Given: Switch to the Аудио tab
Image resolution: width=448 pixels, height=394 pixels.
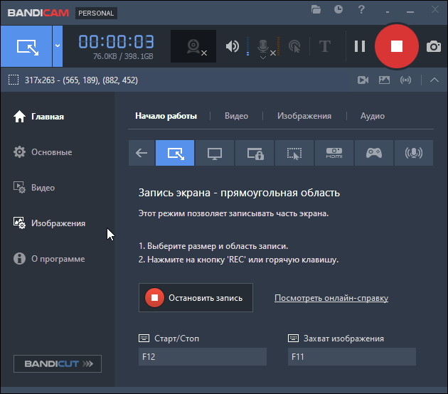Looking at the screenshot, I should (372, 116).
